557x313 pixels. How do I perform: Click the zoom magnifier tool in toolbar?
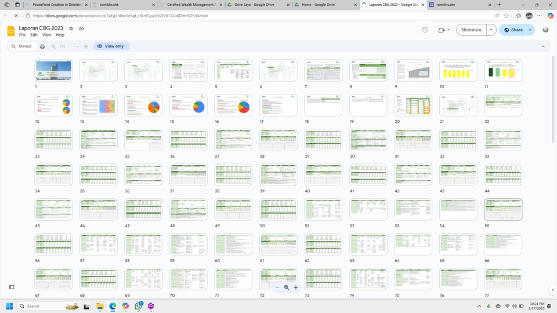click(x=53, y=46)
